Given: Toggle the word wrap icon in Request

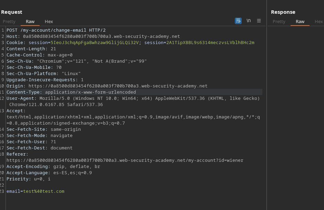Looking at the screenshot, I should pos(238,21).
